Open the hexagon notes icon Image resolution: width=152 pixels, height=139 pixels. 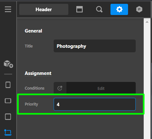pos(139,9)
